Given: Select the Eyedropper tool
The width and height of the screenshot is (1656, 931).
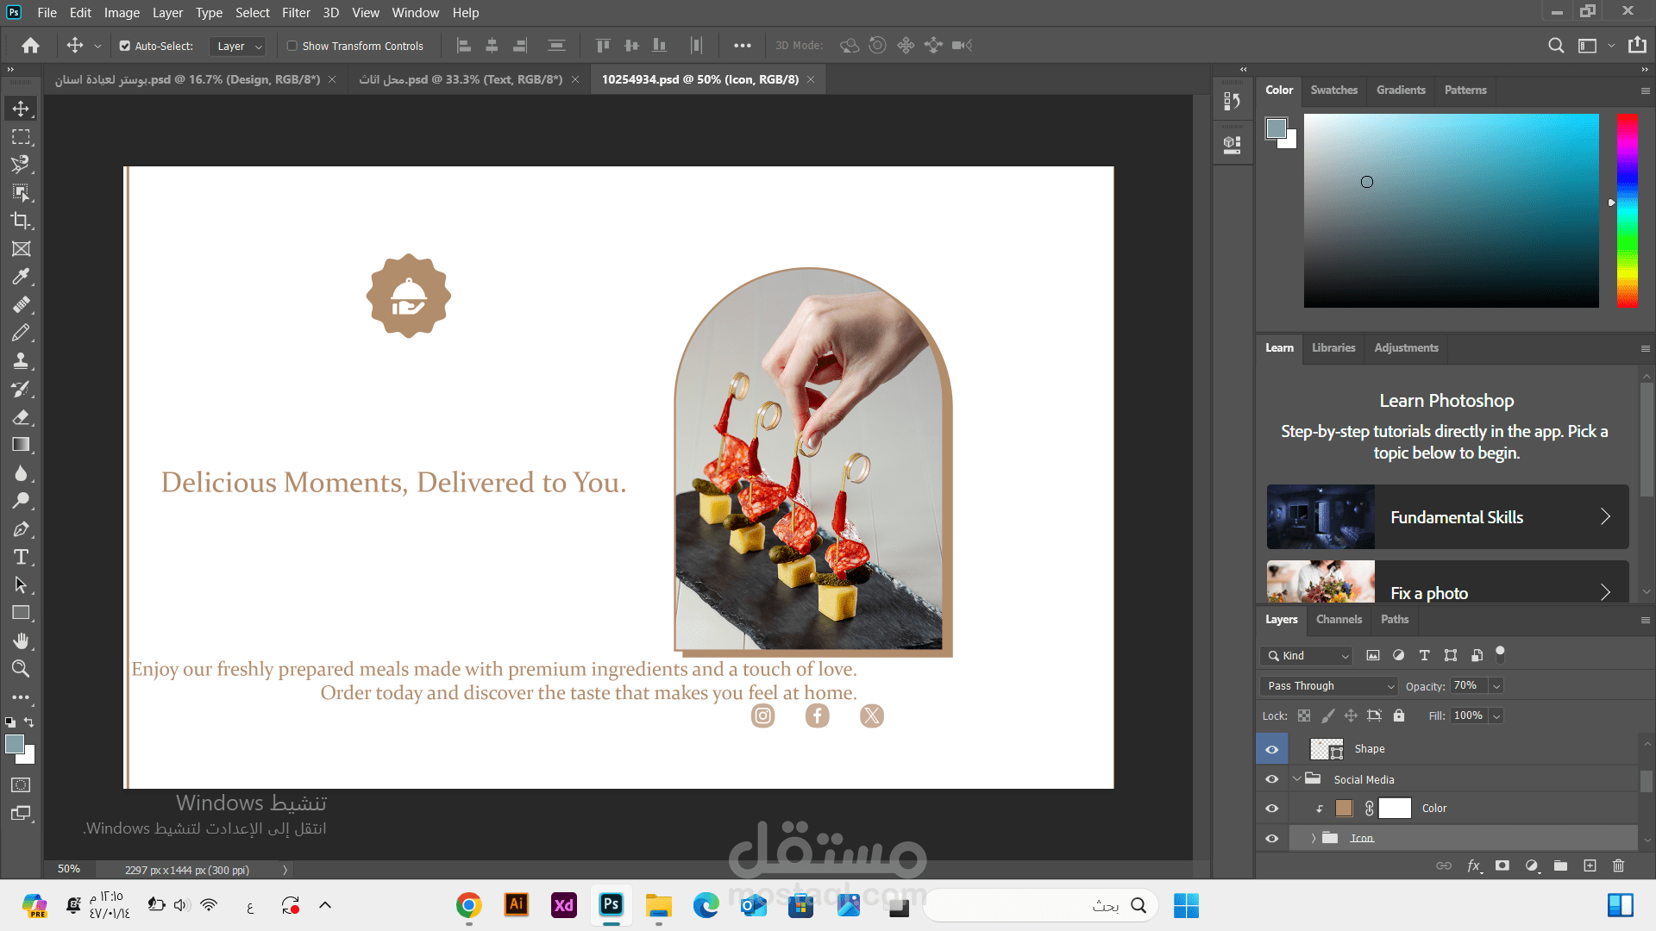Looking at the screenshot, I should point(21,277).
